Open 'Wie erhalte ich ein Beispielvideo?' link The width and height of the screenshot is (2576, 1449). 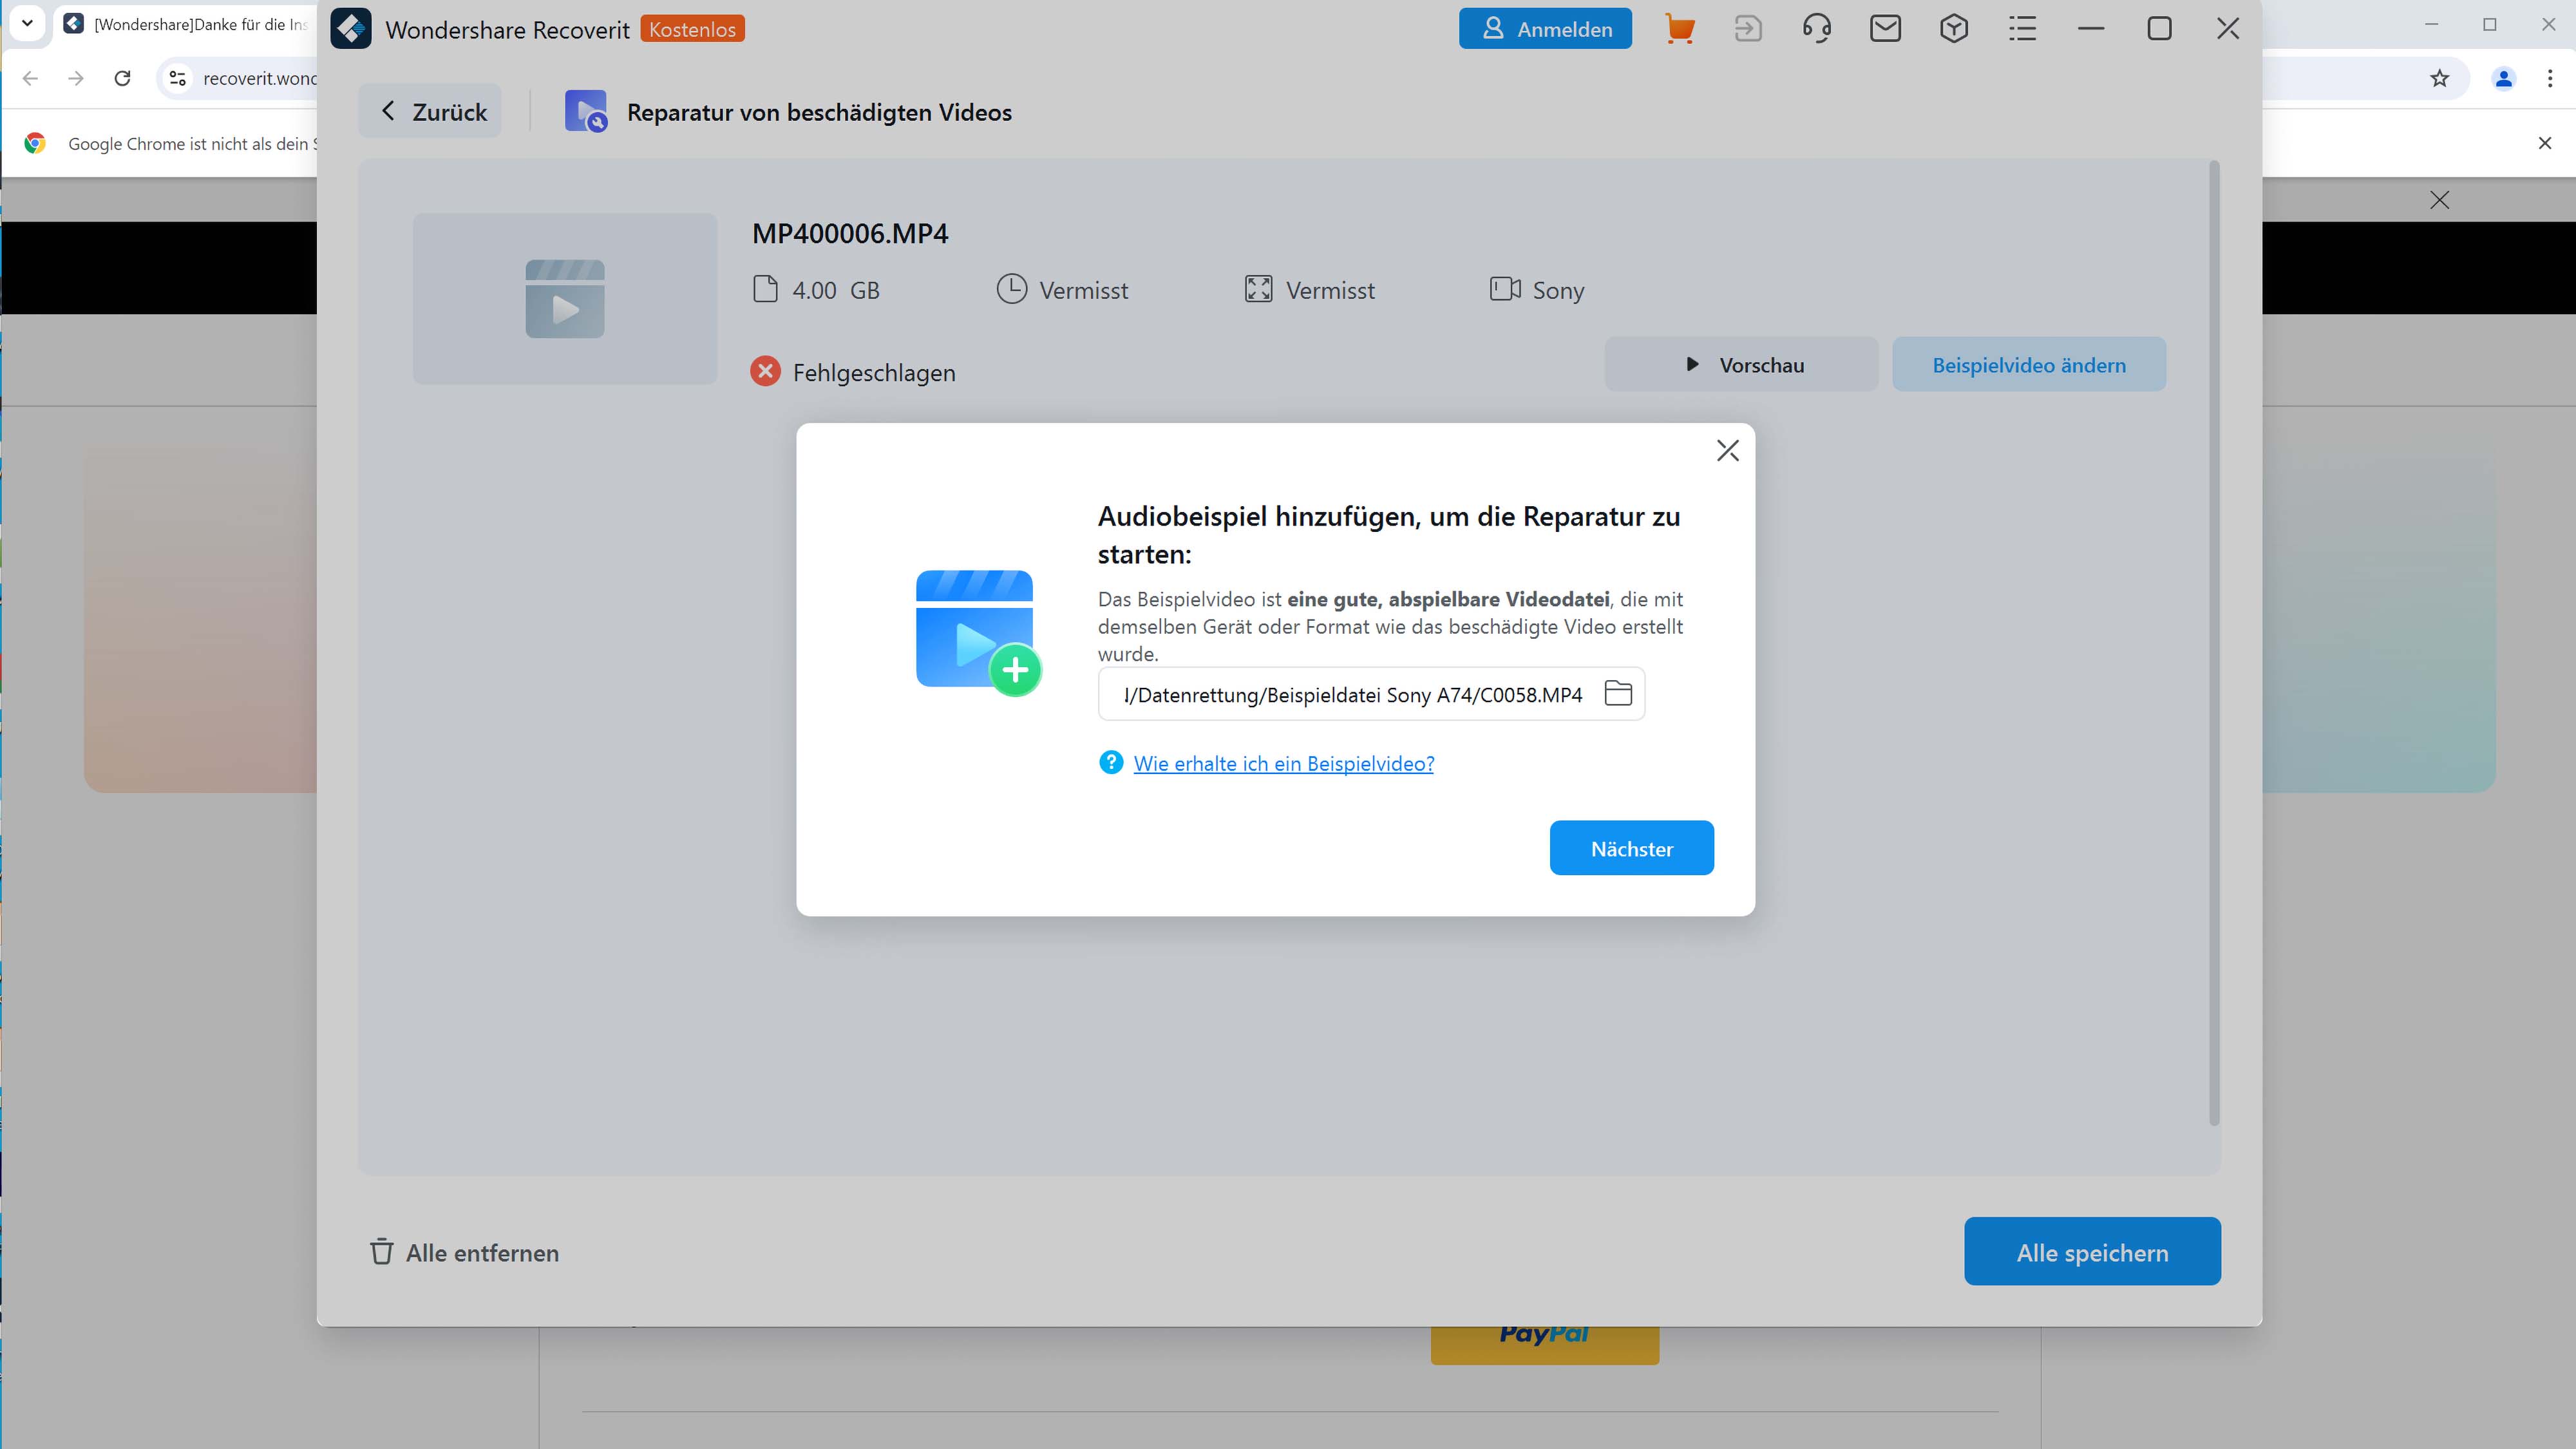(x=1283, y=764)
